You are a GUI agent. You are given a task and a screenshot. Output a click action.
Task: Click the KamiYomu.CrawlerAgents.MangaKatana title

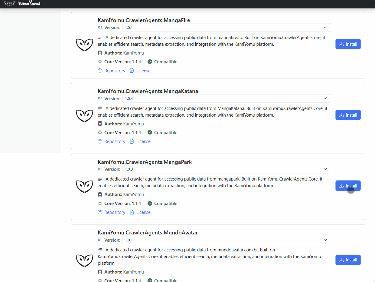(148, 91)
